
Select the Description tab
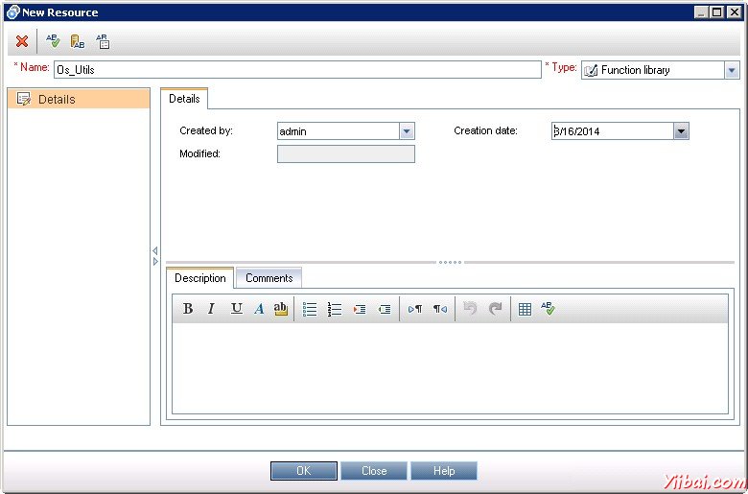(x=200, y=278)
